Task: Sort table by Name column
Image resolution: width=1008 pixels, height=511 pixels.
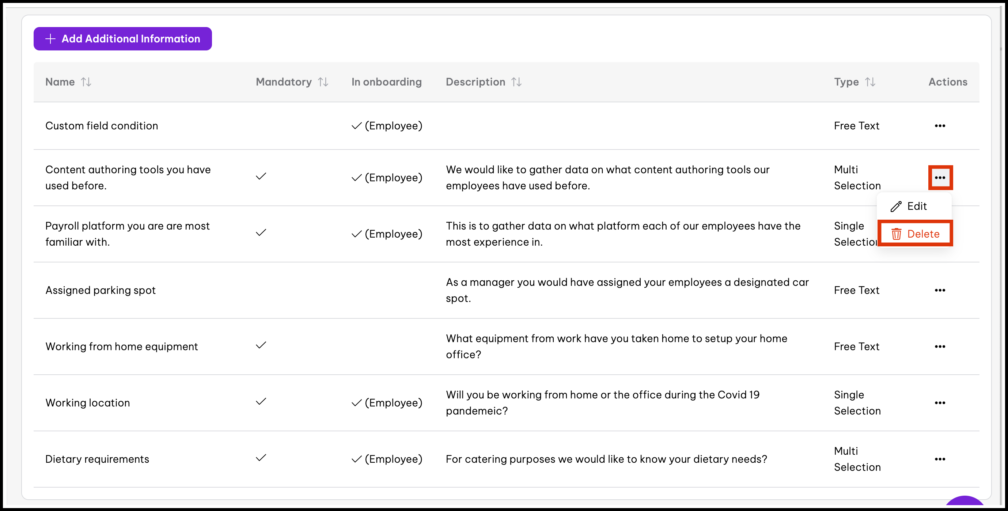Action: (x=86, y=82)
